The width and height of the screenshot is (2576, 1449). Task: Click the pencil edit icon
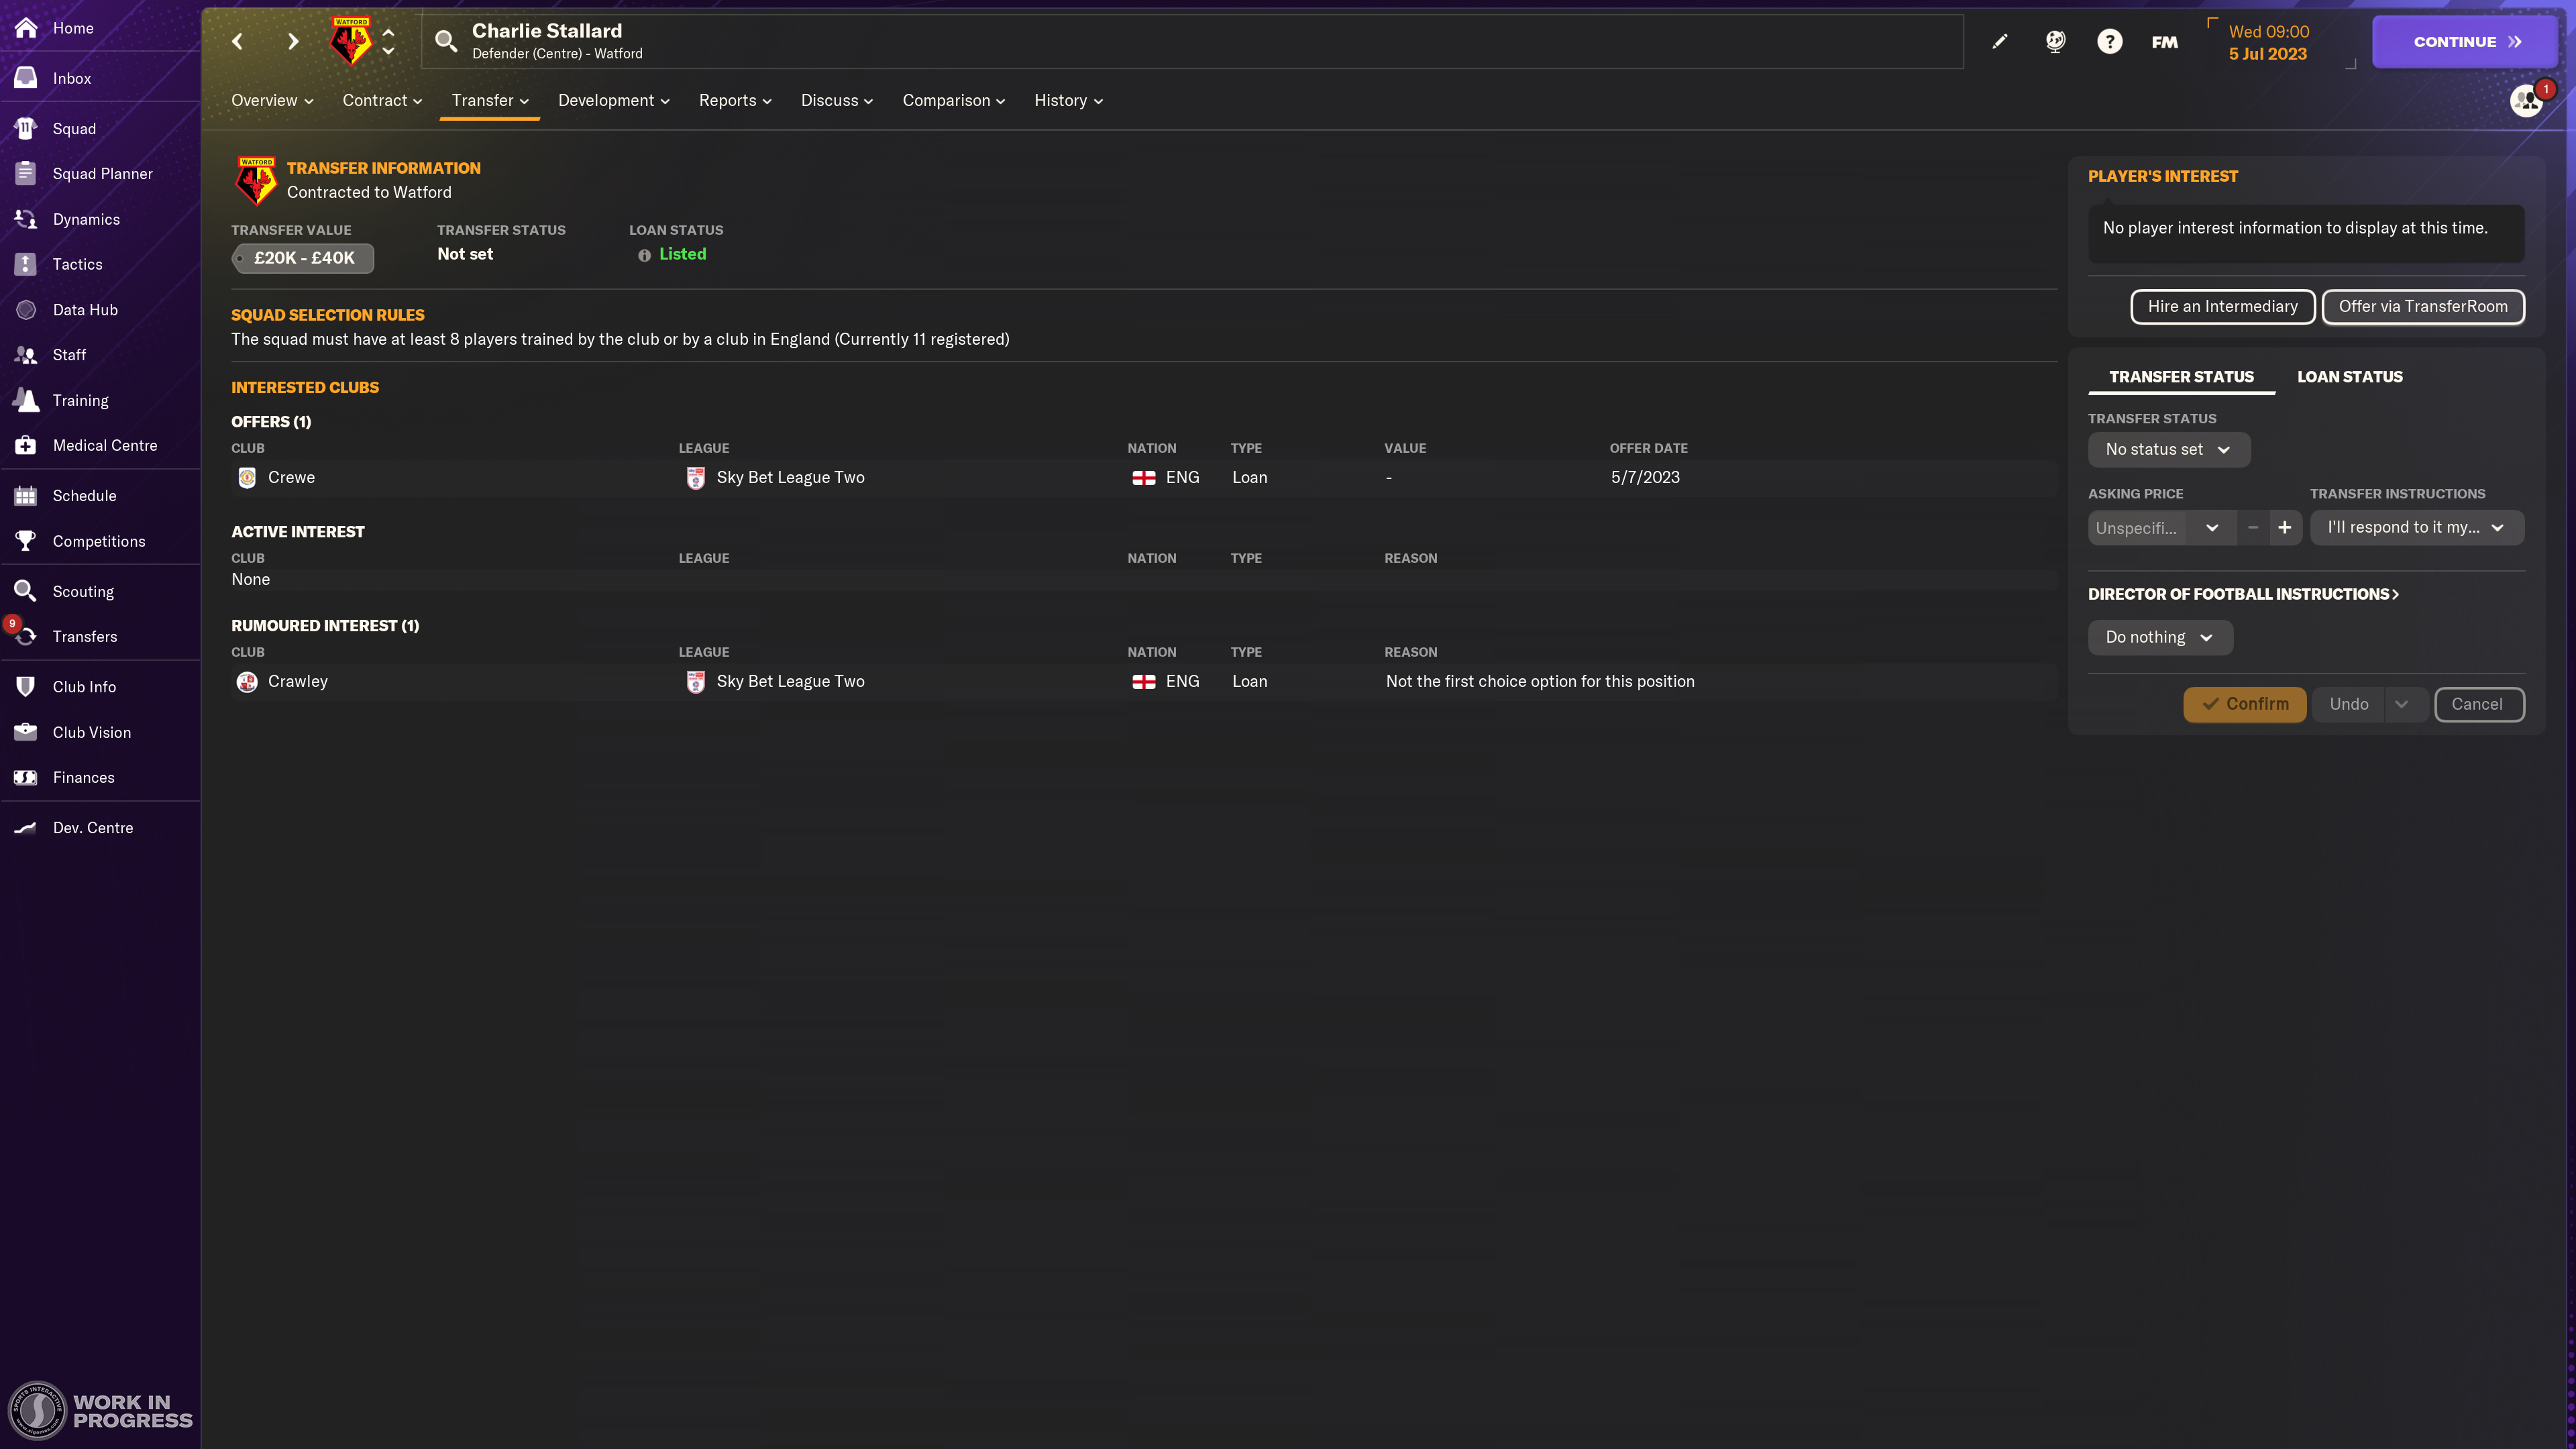[x=1999, y=41]
